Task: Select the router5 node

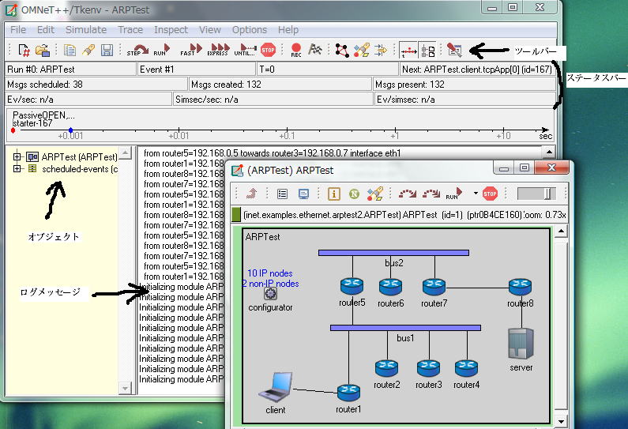Action: [352, 287]
